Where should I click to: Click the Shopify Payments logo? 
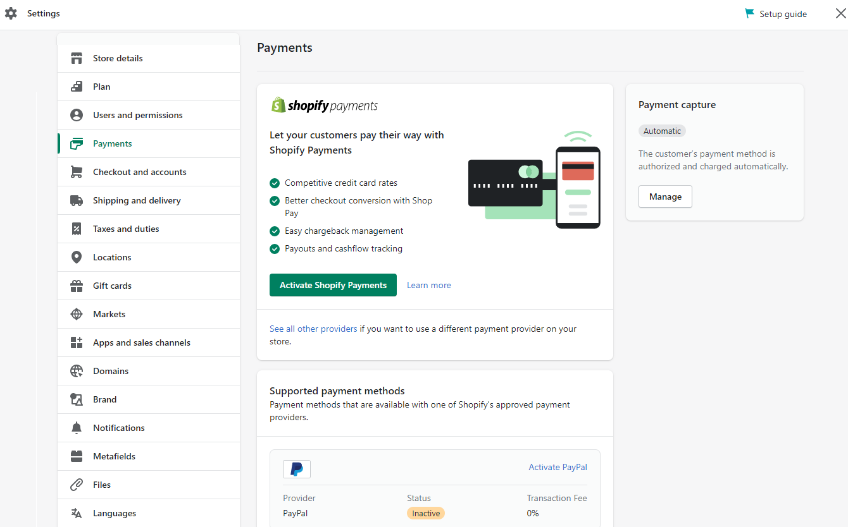[325, 106]
